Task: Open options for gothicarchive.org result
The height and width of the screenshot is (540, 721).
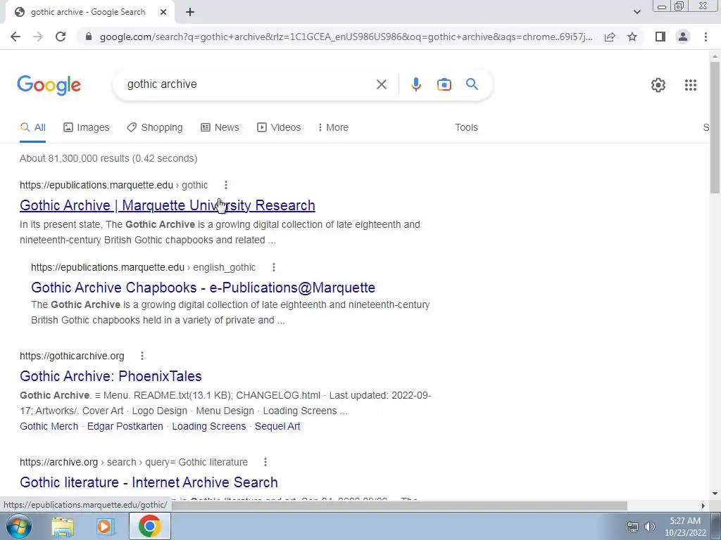Action: (142, 356)
